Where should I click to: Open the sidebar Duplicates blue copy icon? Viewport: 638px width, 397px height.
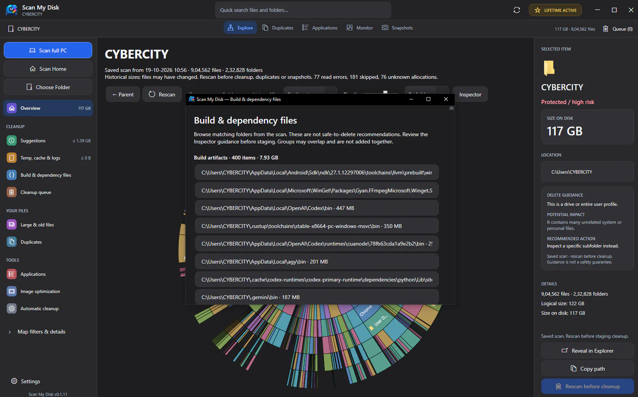coord(12,242)
